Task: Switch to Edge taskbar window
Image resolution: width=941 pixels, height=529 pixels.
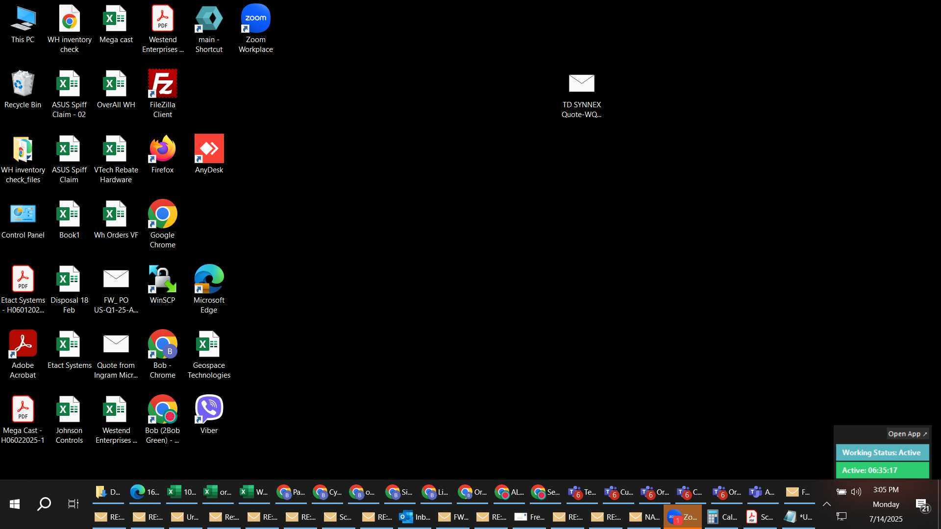Action: pyautogui.click(x=145, y=492)
